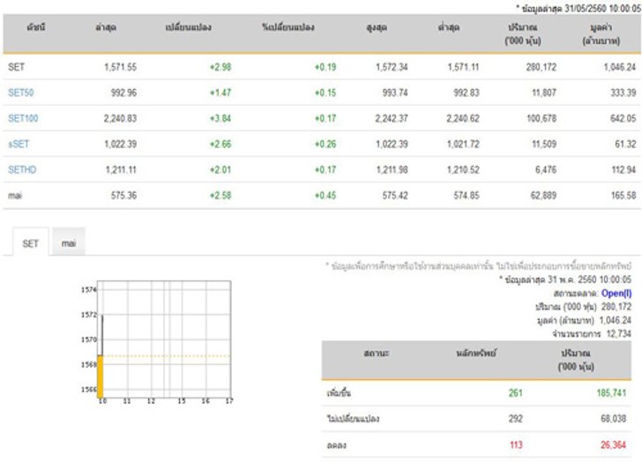
Task: Open the SET100 index link
Action: pyautogui.click(x=23, y=118)
